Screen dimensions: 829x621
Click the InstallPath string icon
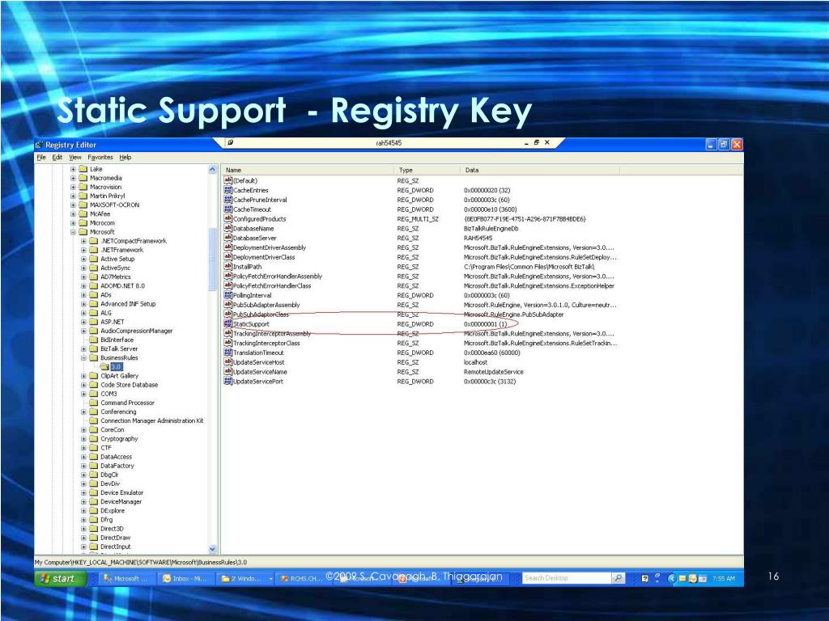pos(227,267)
